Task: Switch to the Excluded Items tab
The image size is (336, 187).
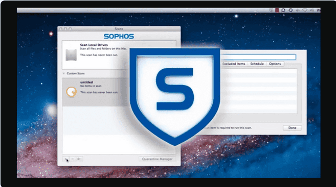Action: (x=234, y=64)
